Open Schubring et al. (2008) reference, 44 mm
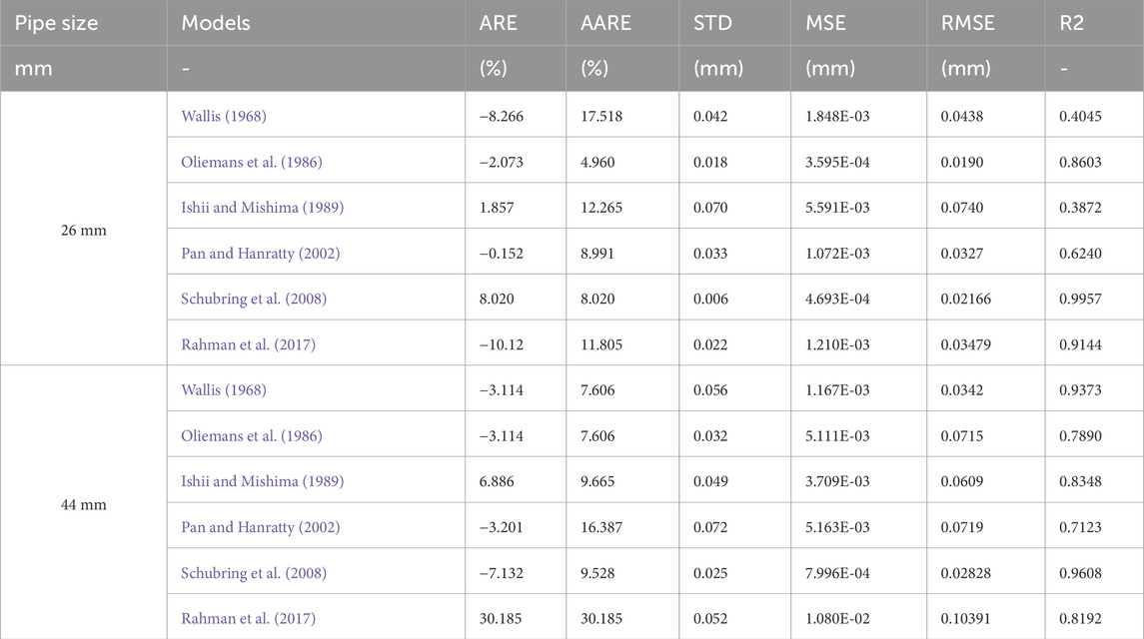Image resolution: width=1144 pixels, height=639 pixels. pos(254,573)
